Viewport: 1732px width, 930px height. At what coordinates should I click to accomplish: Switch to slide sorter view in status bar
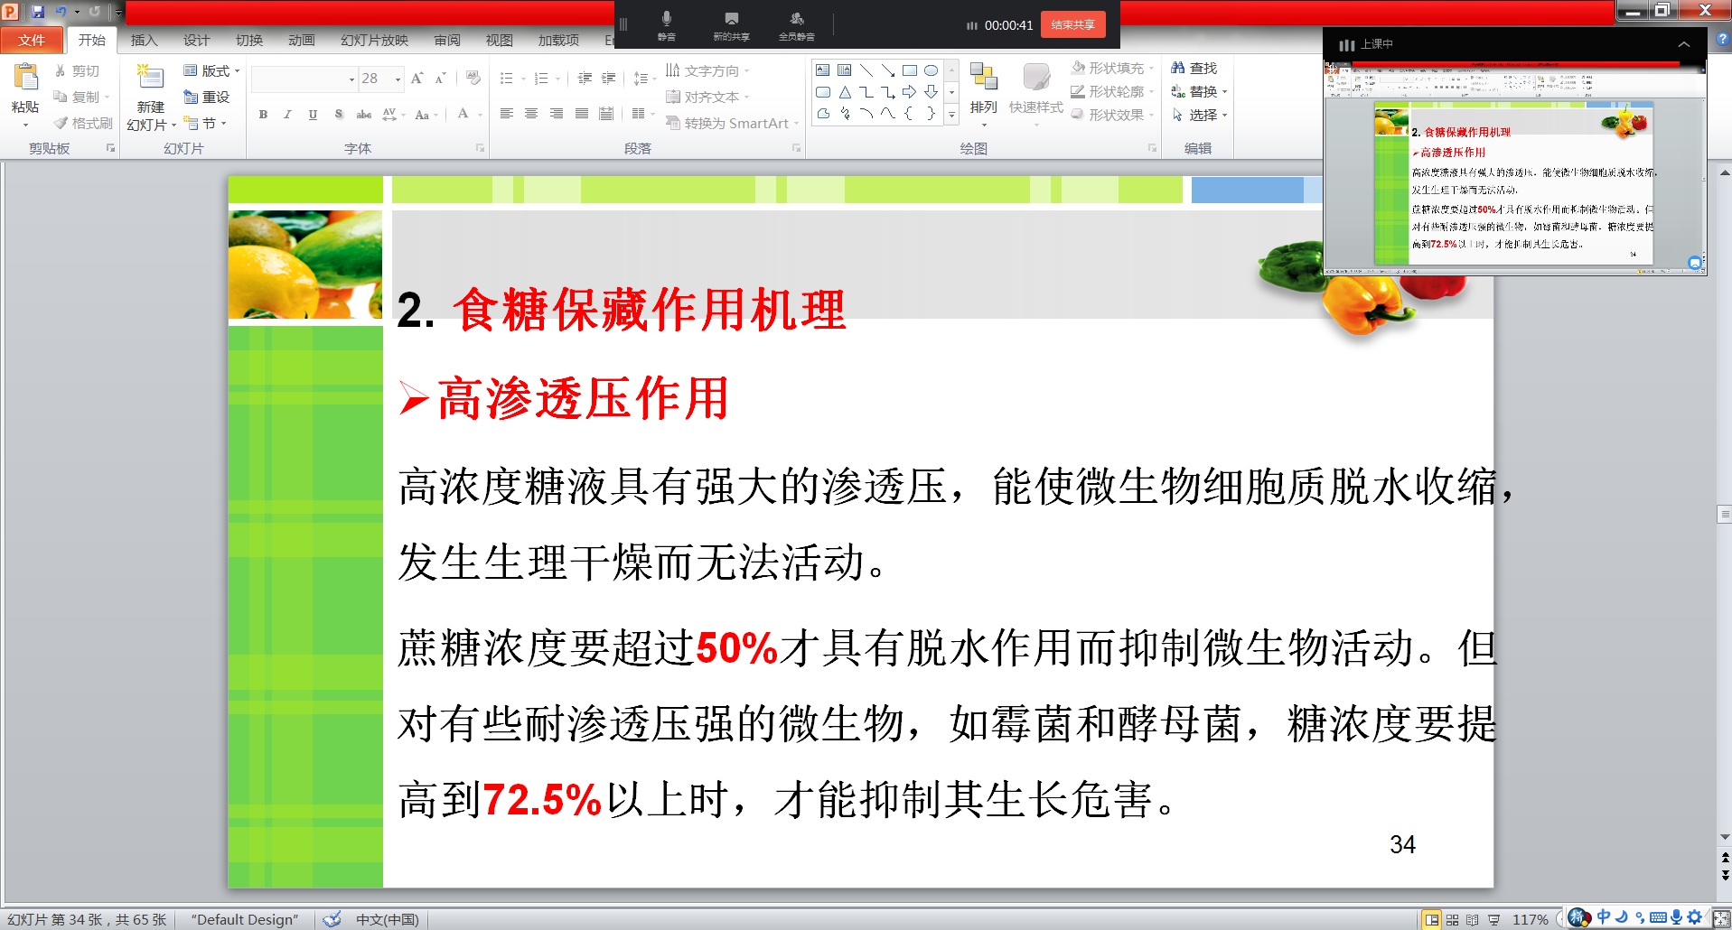[1452, 919]
